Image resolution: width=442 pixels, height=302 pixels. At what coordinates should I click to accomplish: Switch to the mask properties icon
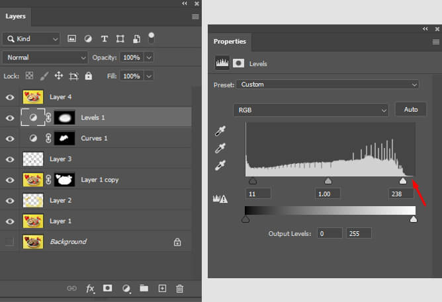pos(238,63)
